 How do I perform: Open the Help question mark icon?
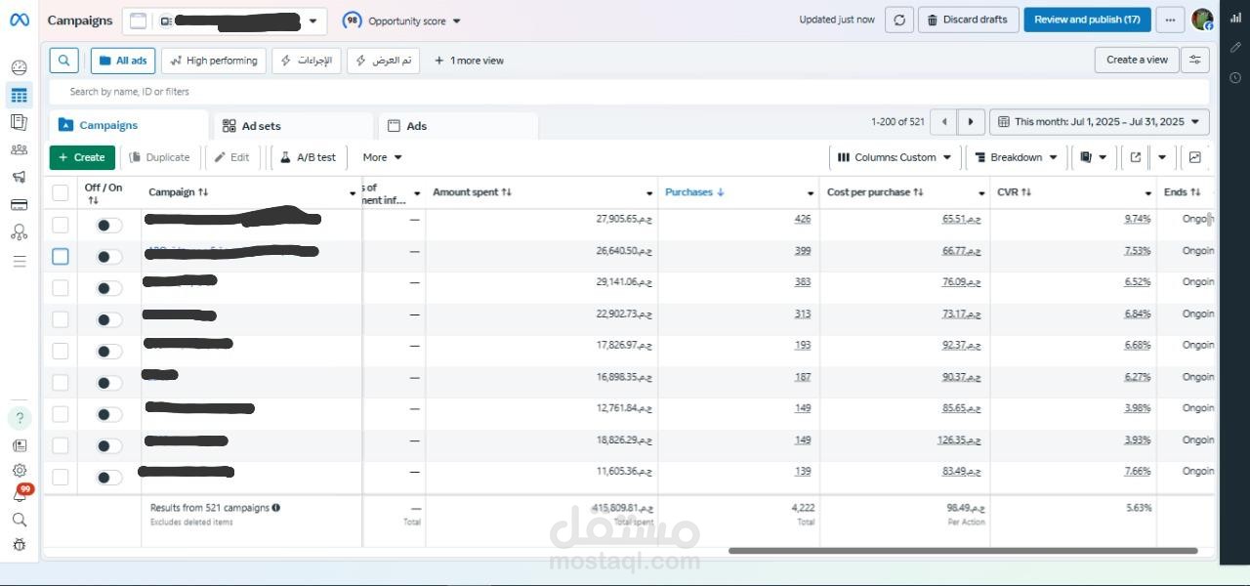pyautogui.click(x=20, y=418)
